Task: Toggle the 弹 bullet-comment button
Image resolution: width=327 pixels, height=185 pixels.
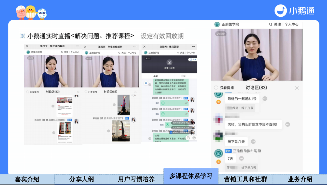Action: 194,138
